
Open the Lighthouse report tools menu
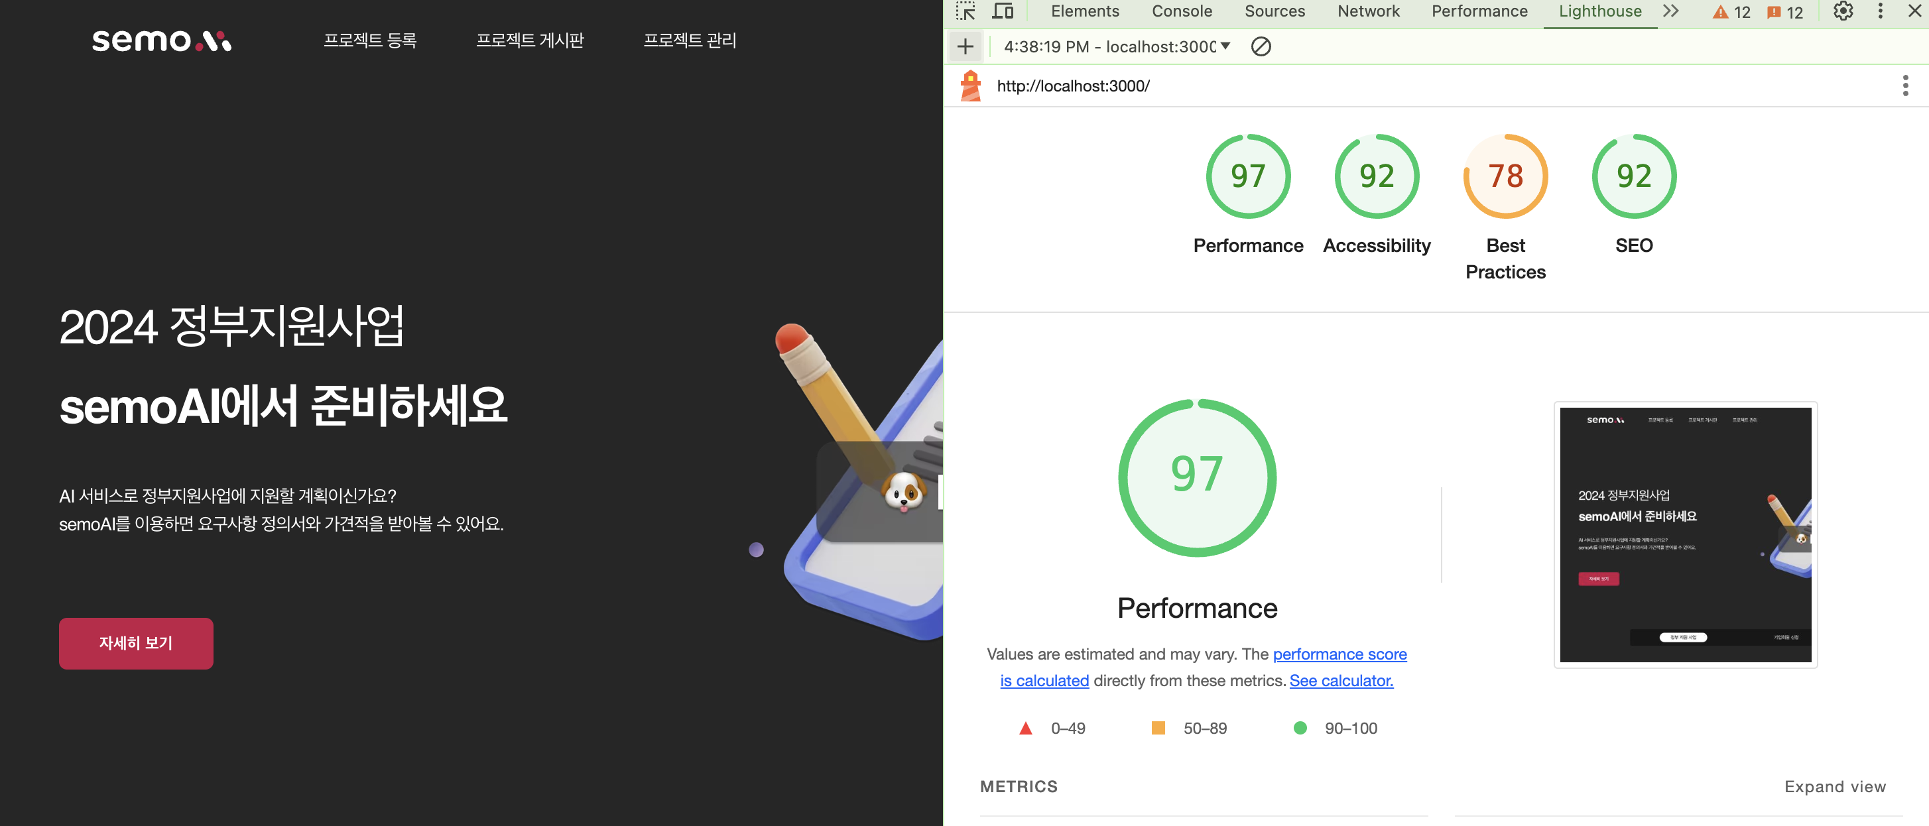tap(1905, 86)
